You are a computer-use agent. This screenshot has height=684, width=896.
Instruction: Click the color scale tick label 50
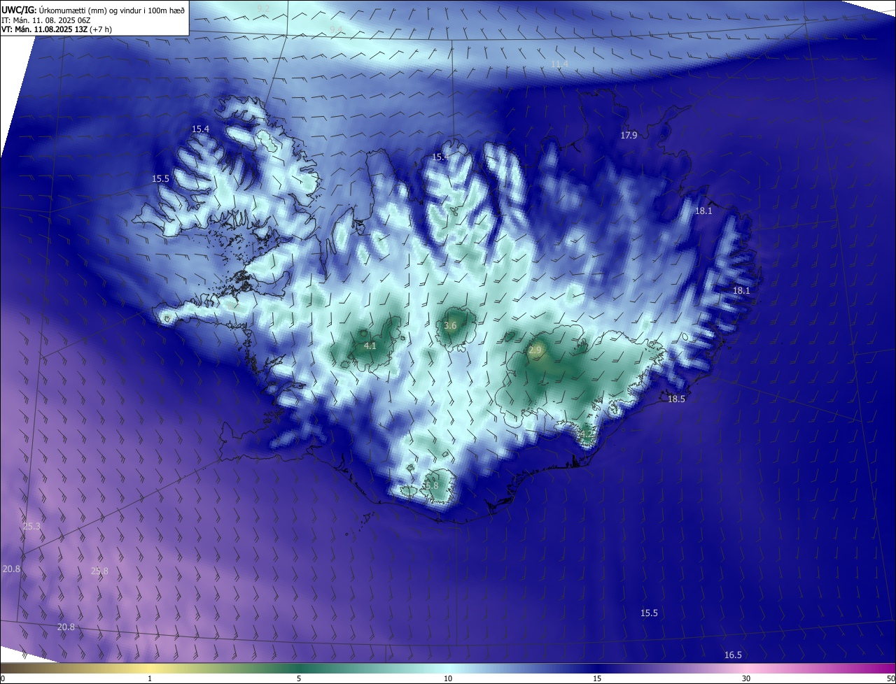(890, 678)
